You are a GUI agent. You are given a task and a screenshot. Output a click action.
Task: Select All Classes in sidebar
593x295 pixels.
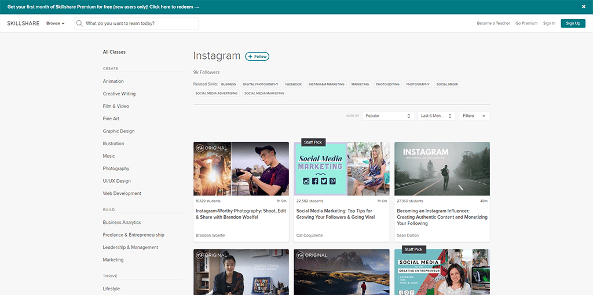pyautogui.click(x=114, y=52)
